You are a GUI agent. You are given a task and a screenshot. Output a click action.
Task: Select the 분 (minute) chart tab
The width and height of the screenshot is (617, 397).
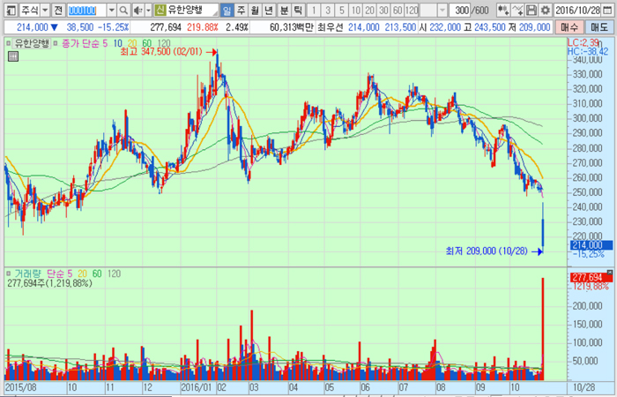click(x=283, y=10)
